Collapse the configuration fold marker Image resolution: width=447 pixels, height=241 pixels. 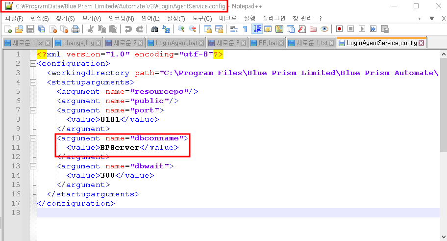33,63
